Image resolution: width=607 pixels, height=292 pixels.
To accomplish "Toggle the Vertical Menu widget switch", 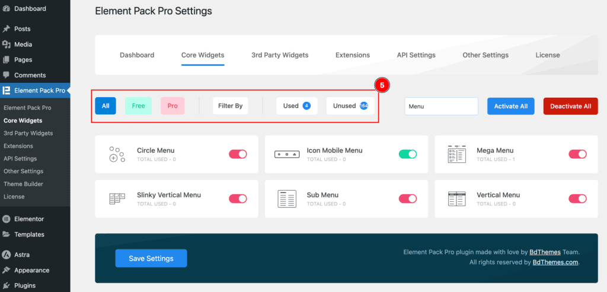I will (x=577, y=199).
